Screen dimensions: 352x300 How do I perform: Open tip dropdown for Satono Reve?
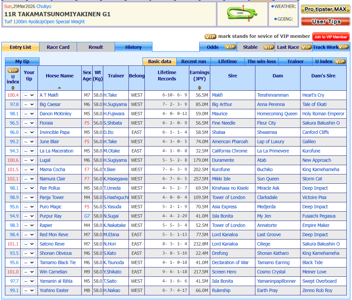click(x=29, y=244)
